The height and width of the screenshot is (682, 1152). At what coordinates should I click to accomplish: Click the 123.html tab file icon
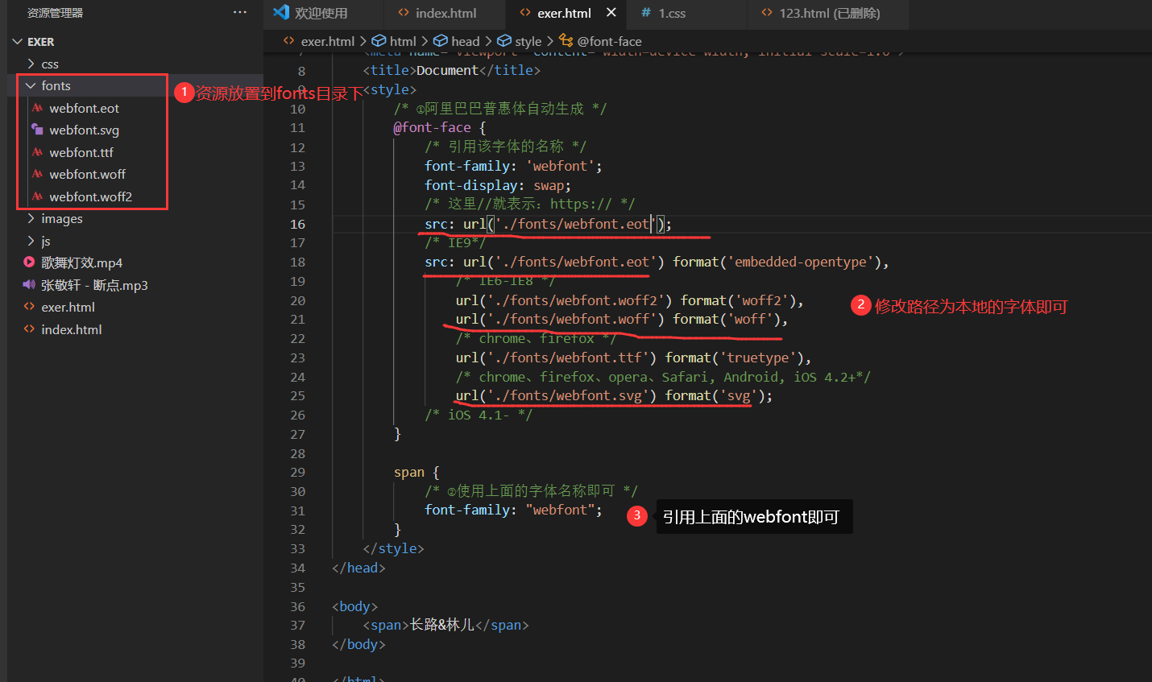tap(767, 13)
